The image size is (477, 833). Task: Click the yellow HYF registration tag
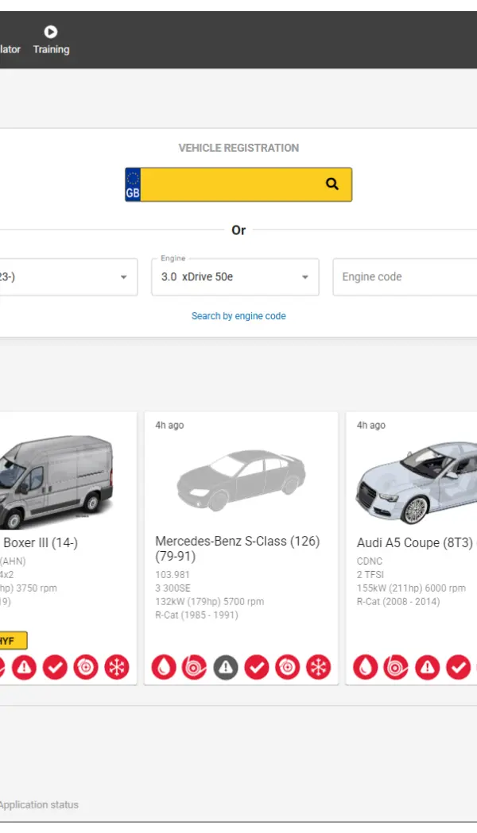point(13,641)
